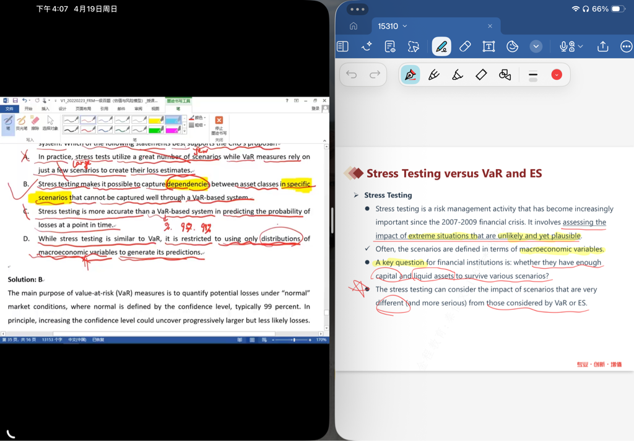This screenshot has height=441, width=634.
Task: Expand more tools chevron in top toolbar
Action: [x=536, y=46]
